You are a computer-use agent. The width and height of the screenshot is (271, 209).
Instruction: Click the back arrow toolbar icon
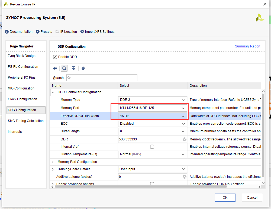point(55,68)
